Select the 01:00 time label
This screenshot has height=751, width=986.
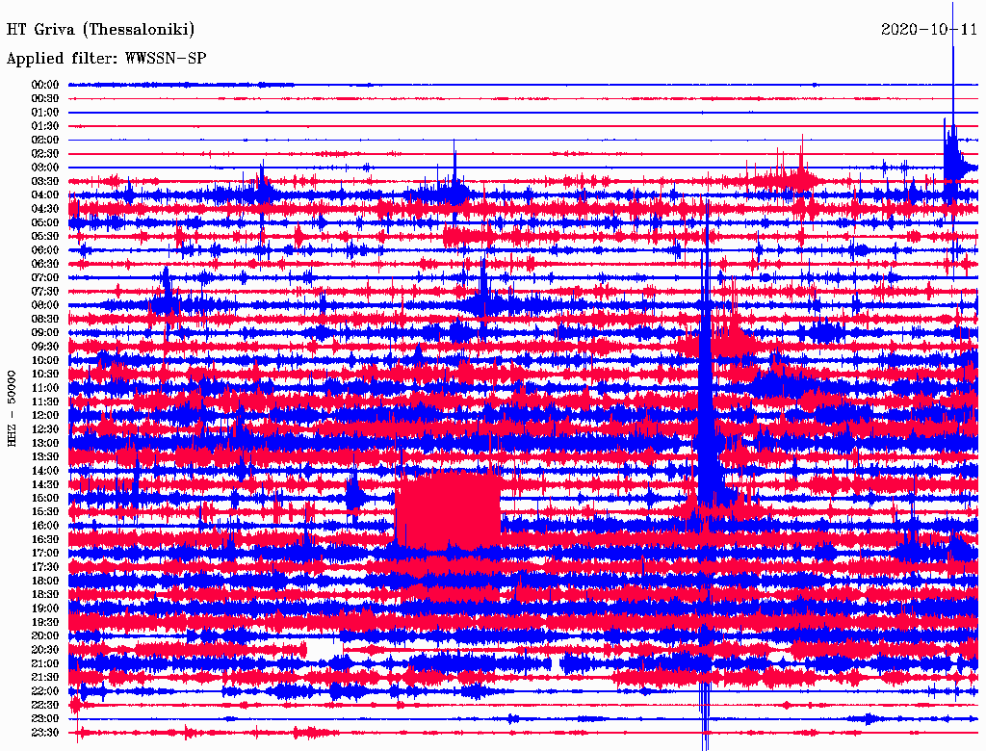[x=45, y=113]
